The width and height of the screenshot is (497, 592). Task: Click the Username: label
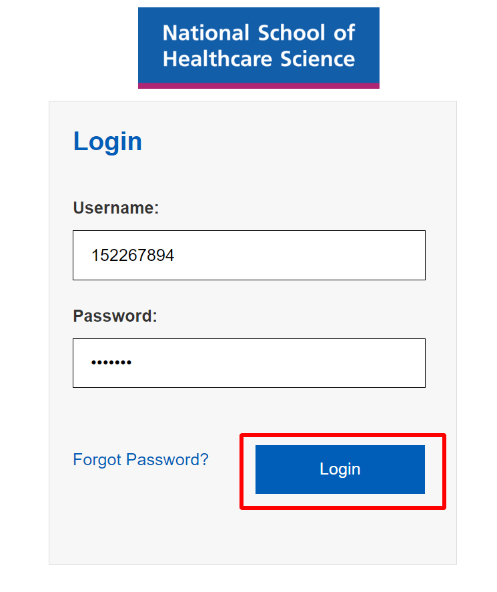(x=116, y=208)
